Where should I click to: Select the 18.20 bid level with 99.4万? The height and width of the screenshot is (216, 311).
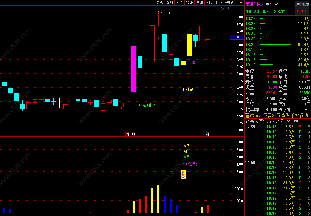click(278, 45)
